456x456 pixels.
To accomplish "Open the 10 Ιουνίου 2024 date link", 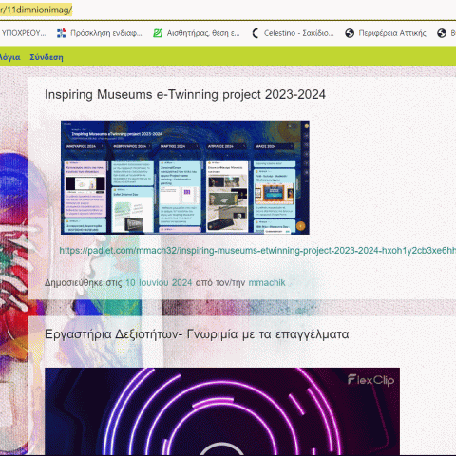I will [159, 282].
